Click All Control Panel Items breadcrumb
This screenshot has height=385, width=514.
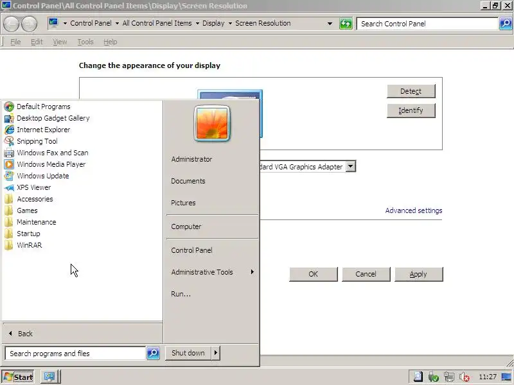157,23
